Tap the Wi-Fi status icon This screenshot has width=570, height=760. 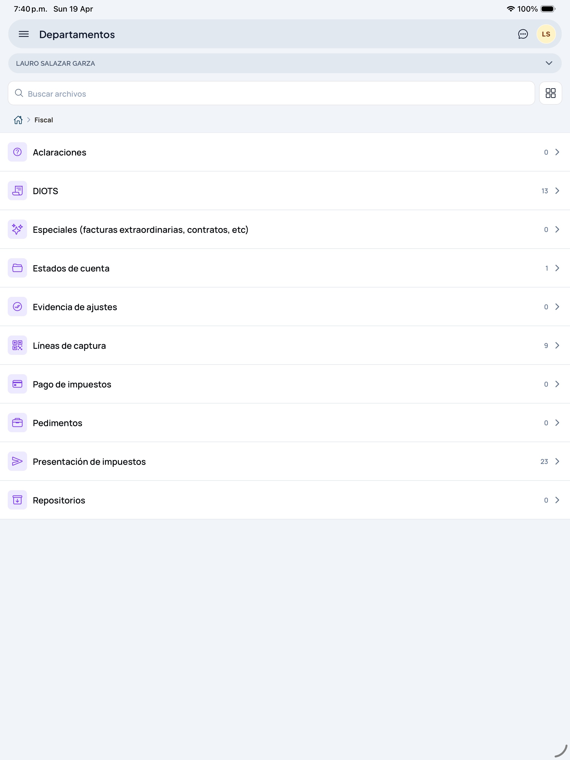(511, 9)
